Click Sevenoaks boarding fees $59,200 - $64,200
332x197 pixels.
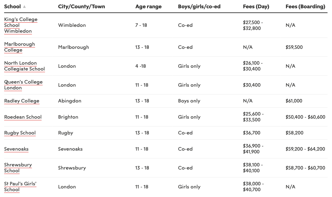click(x=305, y=149)
